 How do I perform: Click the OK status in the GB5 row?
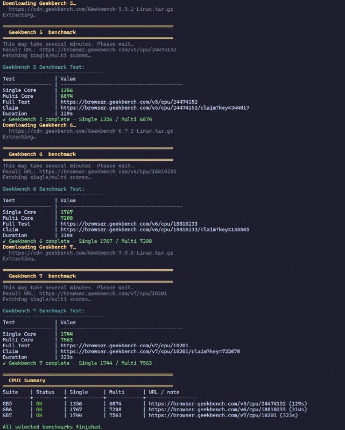(x=39, y=404)
